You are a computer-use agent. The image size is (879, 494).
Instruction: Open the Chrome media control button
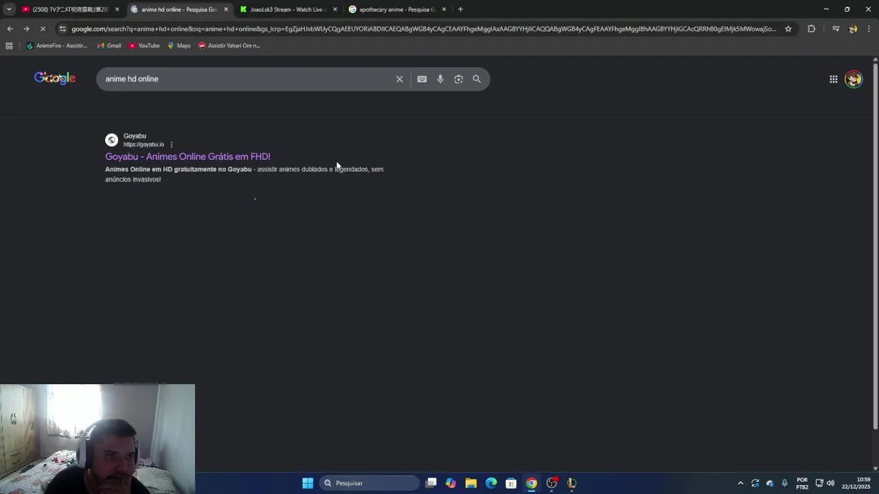pyautogui.click(x=836, y=29)
